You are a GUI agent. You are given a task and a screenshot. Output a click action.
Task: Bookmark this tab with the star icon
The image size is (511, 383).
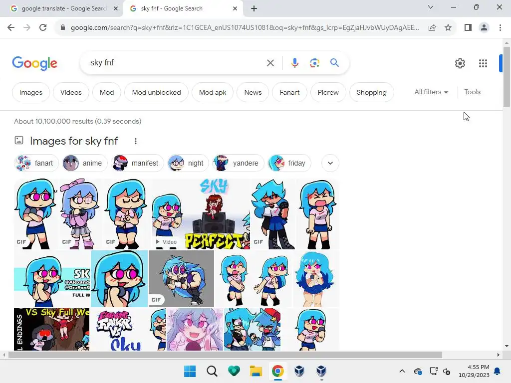[x=448, y=28]
